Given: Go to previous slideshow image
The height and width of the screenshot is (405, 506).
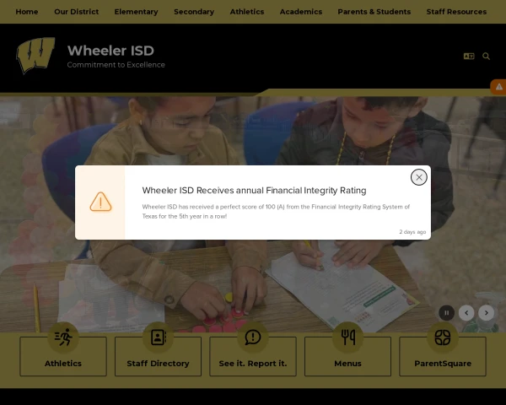Looking at the screenshot, I should pyautogui.click(x=466, y=313).
